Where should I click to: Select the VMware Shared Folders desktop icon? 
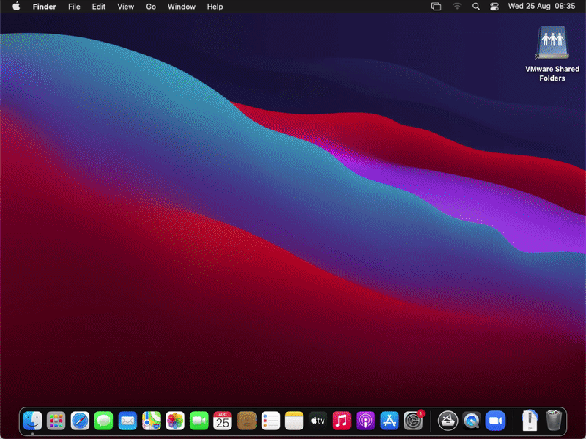(x=552, y=44)
